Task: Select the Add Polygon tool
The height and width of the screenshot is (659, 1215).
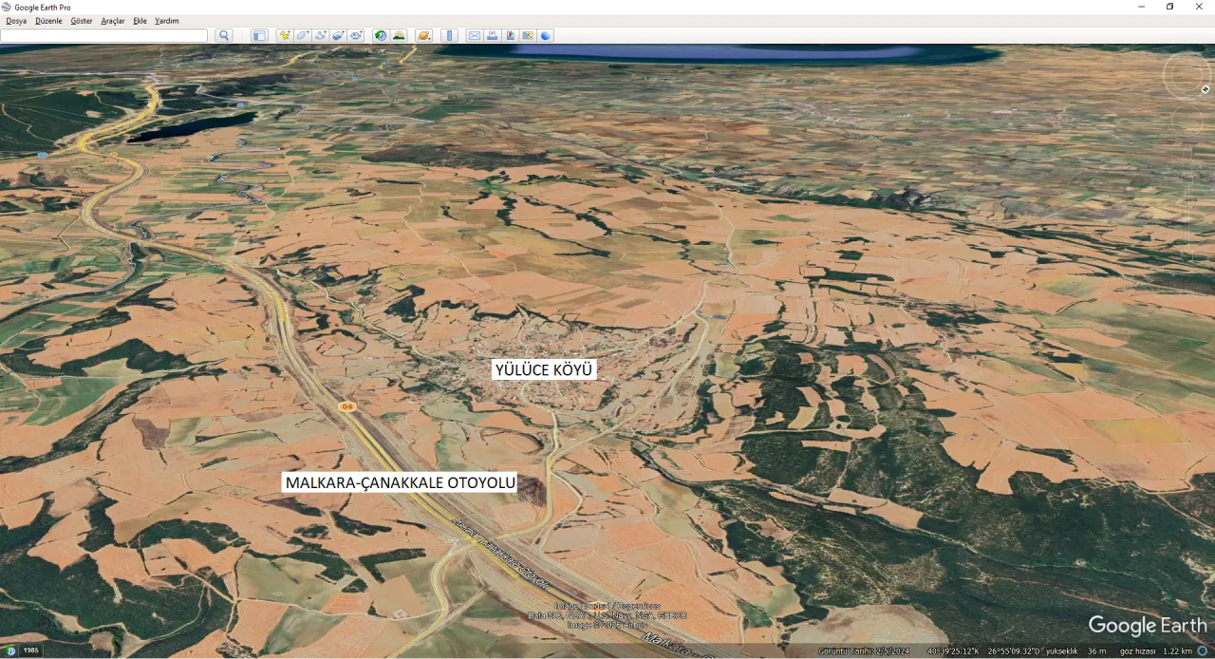Action: [x=302, y=36]
